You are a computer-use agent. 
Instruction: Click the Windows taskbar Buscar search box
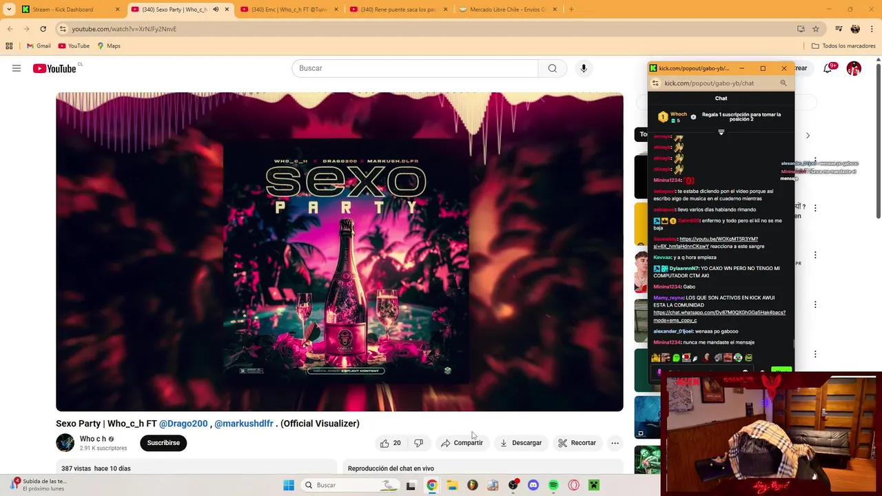pyautogui.click(x=349, y=485)
